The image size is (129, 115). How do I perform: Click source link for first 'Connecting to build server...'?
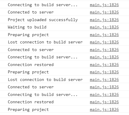point(104,5)
